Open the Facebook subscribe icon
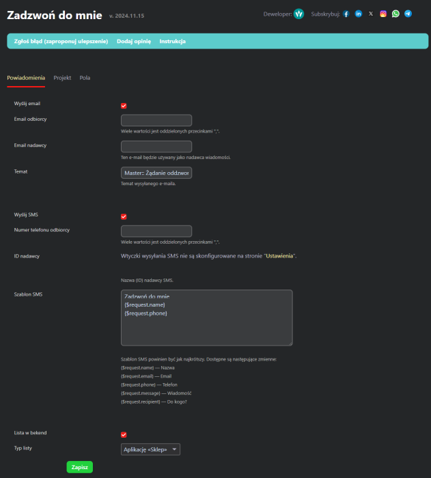The height and width of the screenshot is (478, 431). [346, 14]
